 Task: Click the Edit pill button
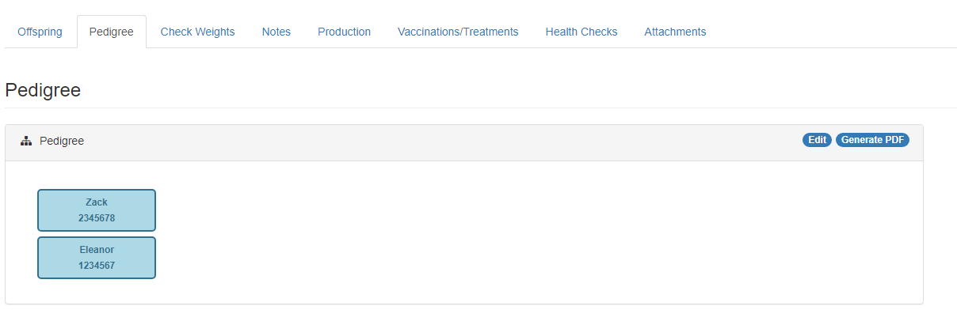(x=818, y=140)
